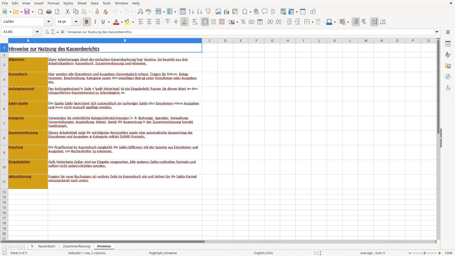455x256 pixels.
Task: Adjust the zoom slider in status bar
Action: coord(425,253)
